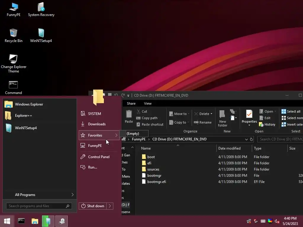
Task: Switch to WinNTSetup taskbar button
Action: (48, 221)
